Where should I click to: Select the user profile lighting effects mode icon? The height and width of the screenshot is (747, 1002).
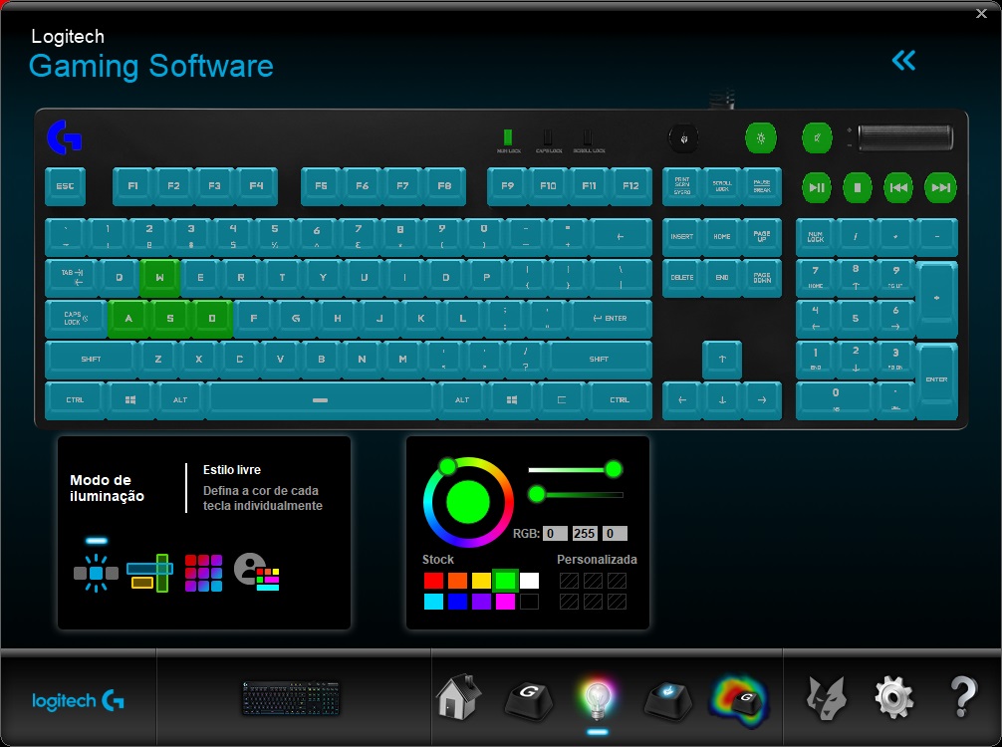256,572
